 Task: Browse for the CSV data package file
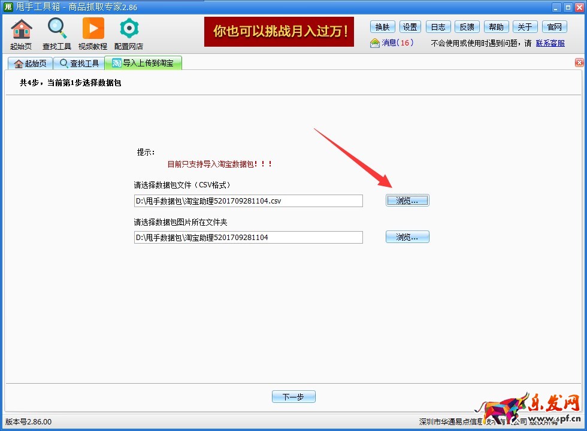pyautogui.click(x=407, y=201)
